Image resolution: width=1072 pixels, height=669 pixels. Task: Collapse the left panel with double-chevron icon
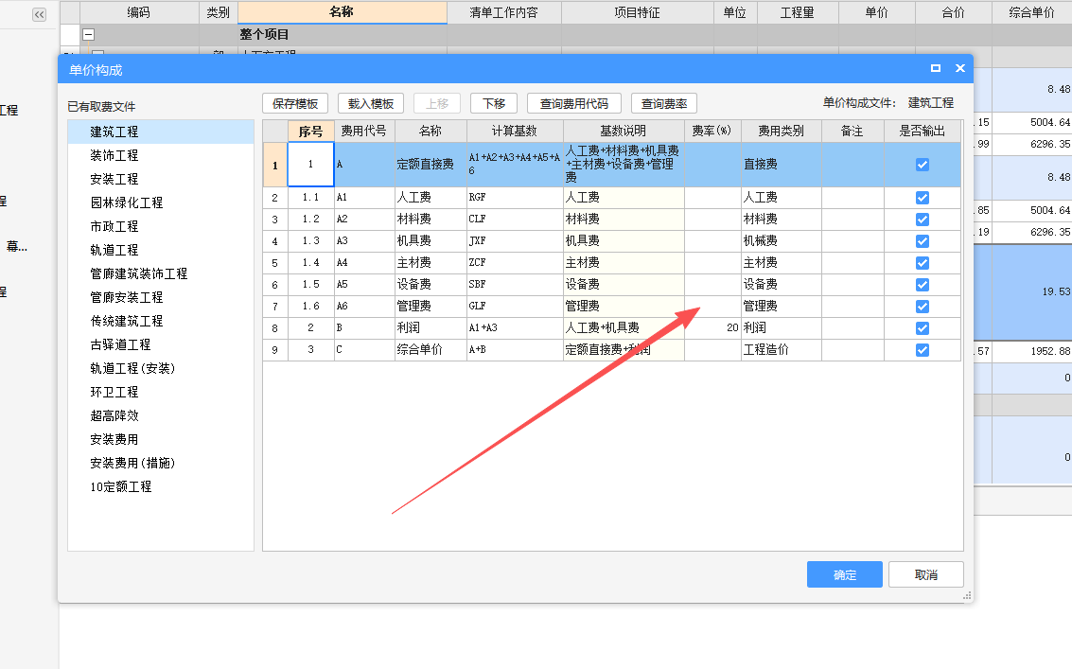[x=40, y=14]
